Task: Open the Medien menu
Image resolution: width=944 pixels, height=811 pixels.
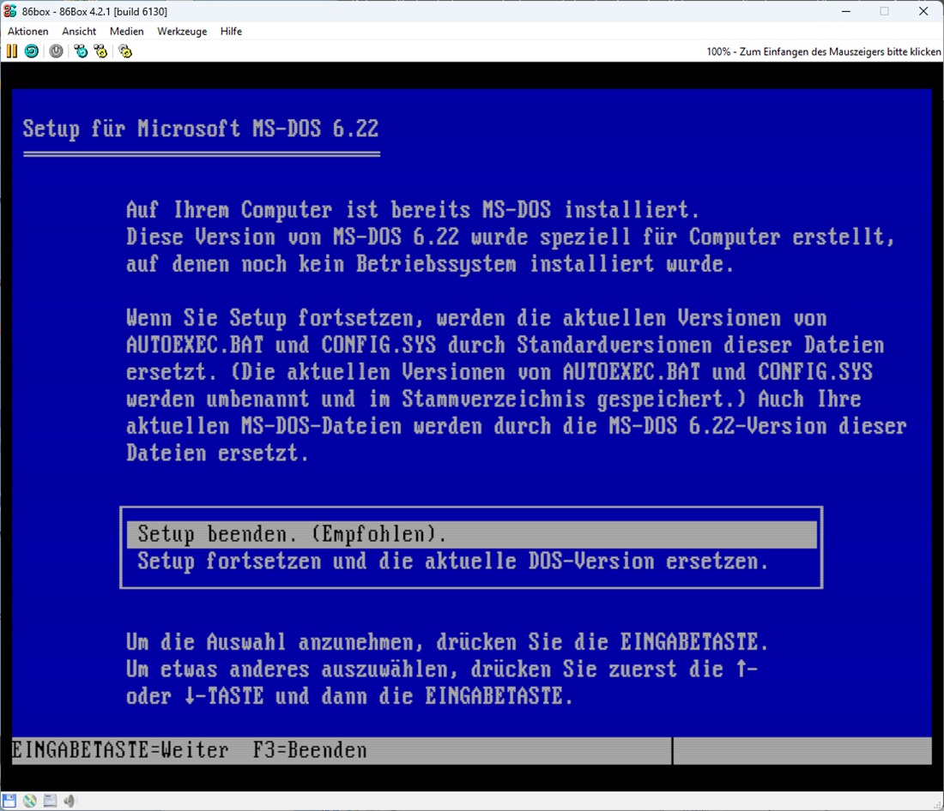Action: coord(127,32)
